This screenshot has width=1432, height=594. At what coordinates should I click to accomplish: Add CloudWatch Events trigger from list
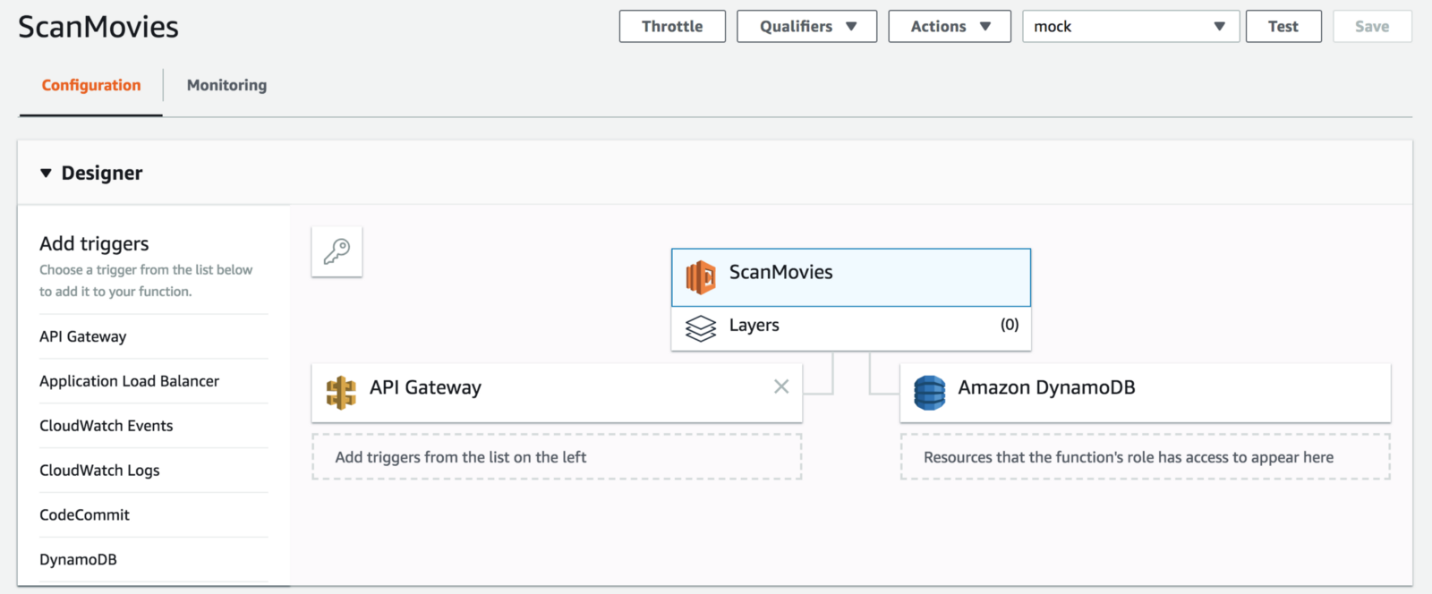(107, 426)
